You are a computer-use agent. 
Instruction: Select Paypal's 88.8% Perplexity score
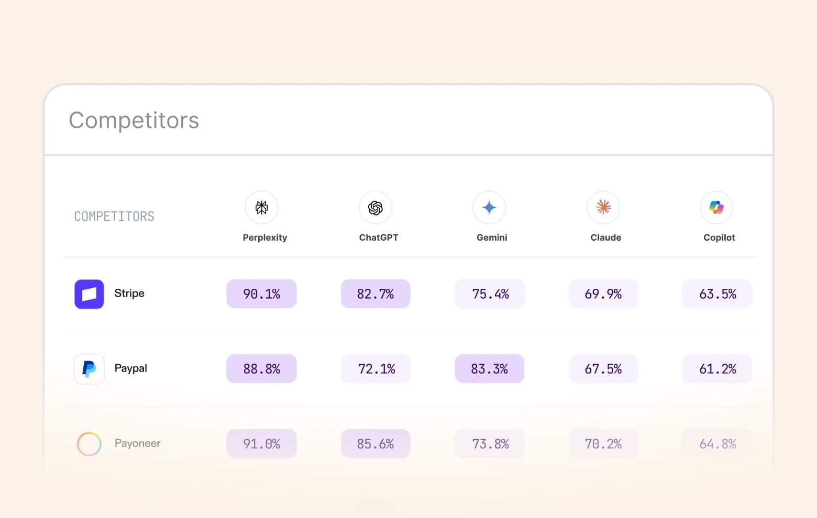(262, 369)
